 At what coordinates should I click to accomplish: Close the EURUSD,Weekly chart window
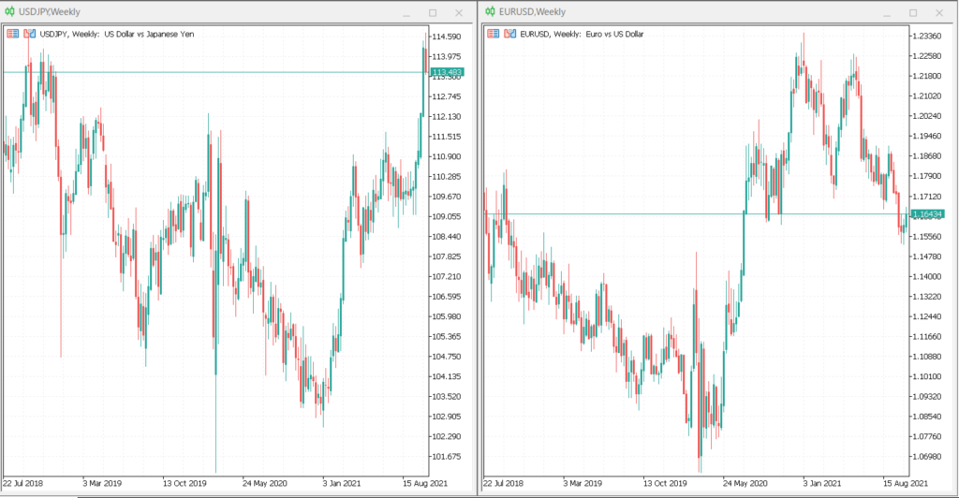tap(939, 13)
